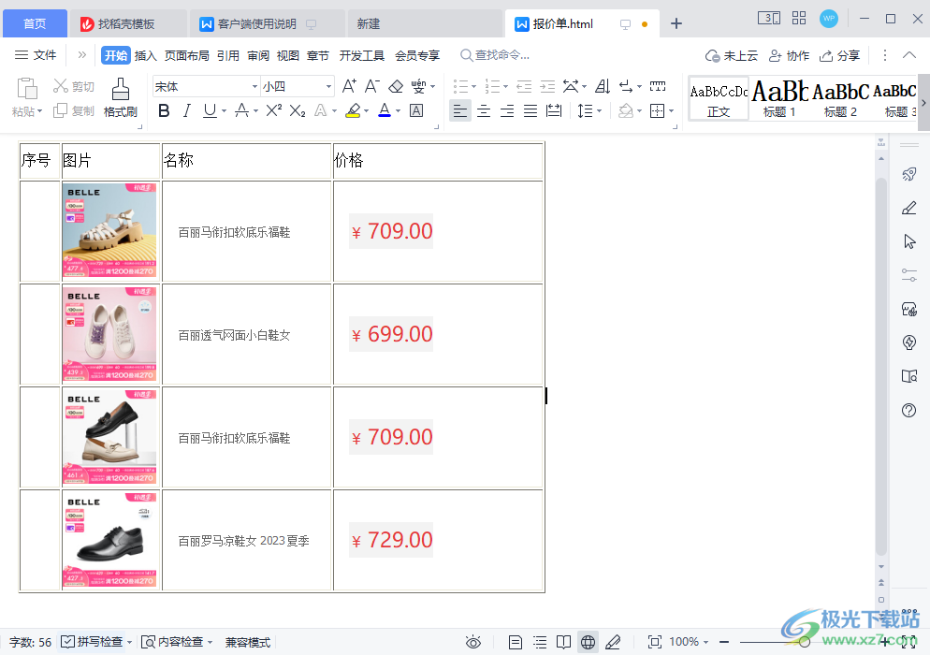Click 拼写检查 in the status bar
This screenshot has height=655, width=930.
point(93,642)
